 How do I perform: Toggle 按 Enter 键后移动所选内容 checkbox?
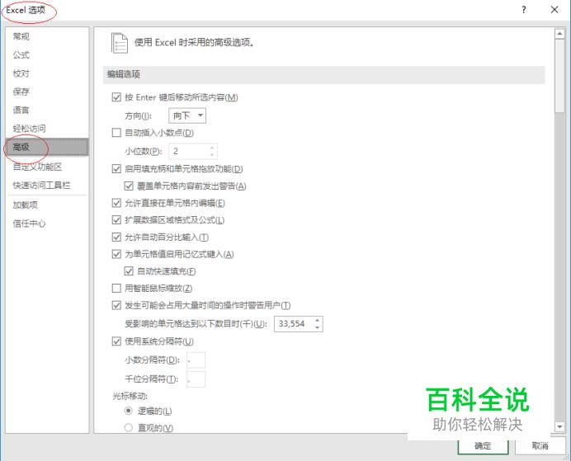point(116,97)
